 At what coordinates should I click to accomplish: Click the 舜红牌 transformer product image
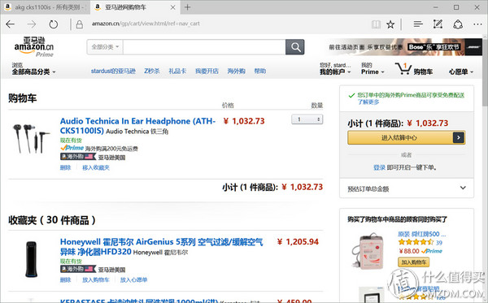click(368, 250)
